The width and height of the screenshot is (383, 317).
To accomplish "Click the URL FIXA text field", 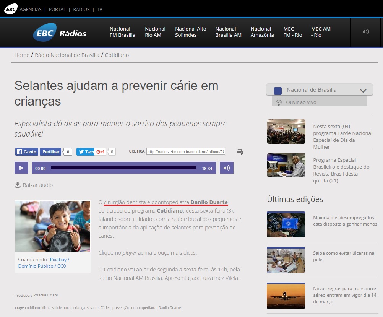I will 186,151.
